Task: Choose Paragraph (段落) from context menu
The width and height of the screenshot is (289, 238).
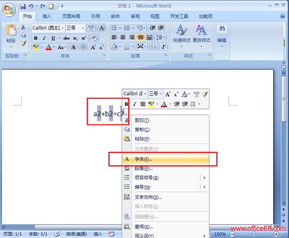Action: 166,168
